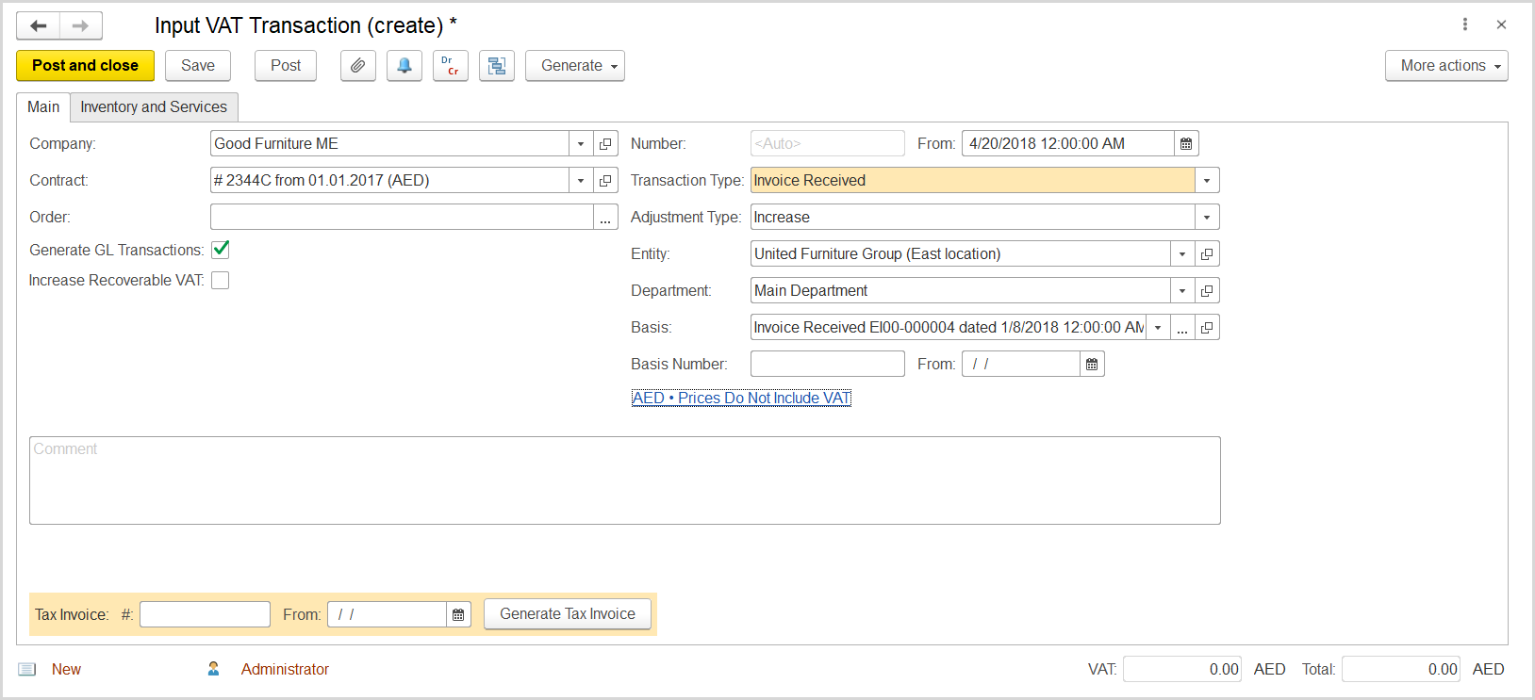Click the Main Department field
Viewport: 1535px width, 700px height.
(960, 291)
